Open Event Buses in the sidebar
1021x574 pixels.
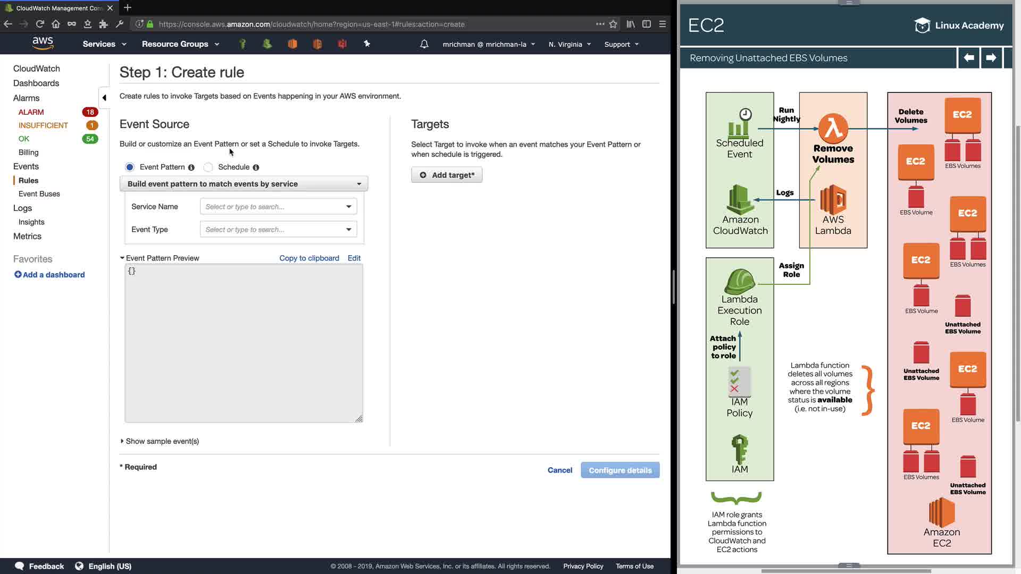[39, 194]
